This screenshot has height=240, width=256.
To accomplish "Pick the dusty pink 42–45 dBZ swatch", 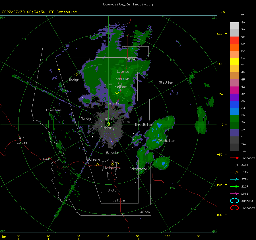I will pyautogui.click(x=234, y=83).
